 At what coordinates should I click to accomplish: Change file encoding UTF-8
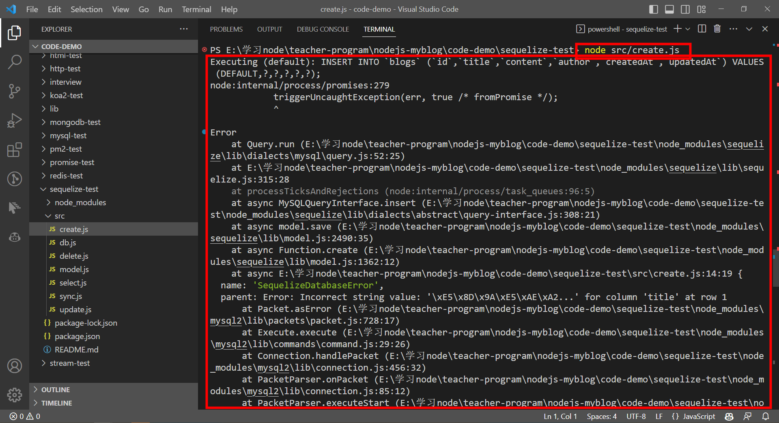[636, 417]
